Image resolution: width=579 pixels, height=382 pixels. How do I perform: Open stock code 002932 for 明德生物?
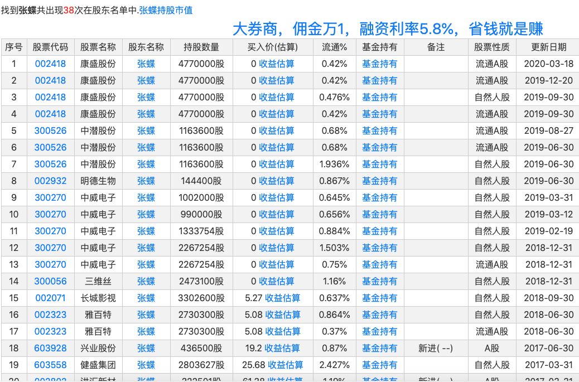point(50,181)
